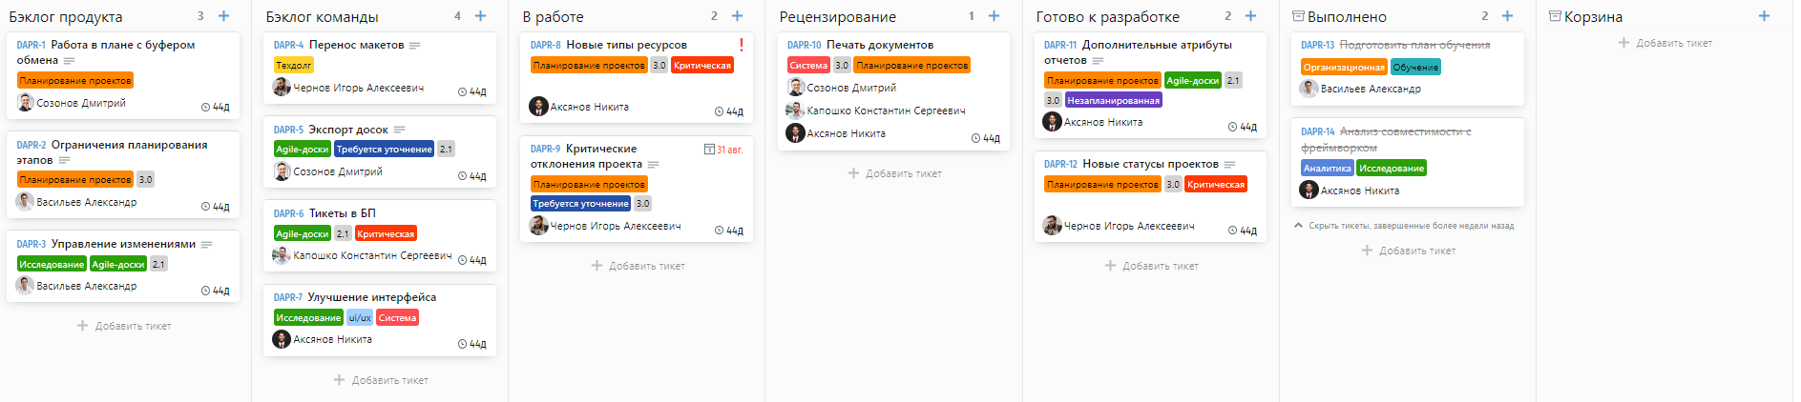The width and height of the screenshot is (1801, 402).
Task: Click orange Техдолг tag on DAPR-4
Action: tap(293, 66)
